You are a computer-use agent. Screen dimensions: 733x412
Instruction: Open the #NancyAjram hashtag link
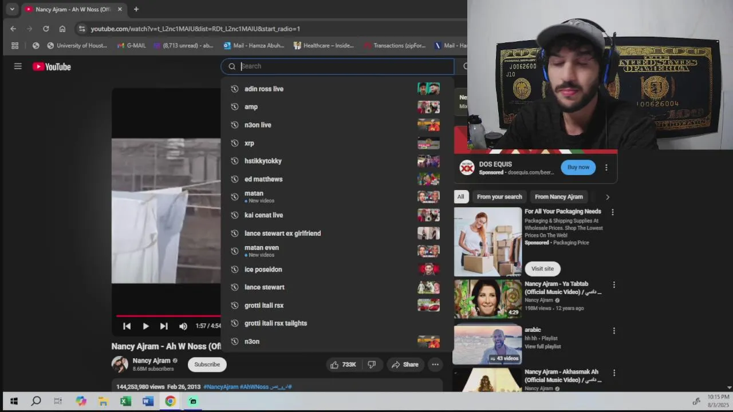(x=220, y=387)
